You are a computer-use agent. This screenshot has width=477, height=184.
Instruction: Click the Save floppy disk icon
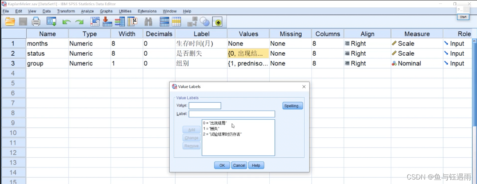(x=23, y=22)
